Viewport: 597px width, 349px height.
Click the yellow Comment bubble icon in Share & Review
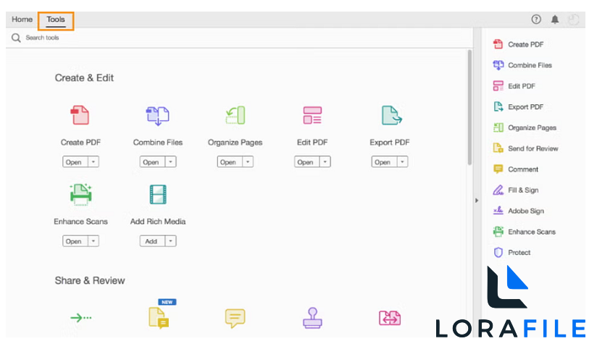pos(235,318)
